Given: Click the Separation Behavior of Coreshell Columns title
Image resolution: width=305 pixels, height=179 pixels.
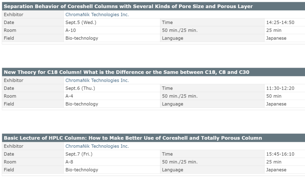Looking at the screenshot, I should point(128,6).
